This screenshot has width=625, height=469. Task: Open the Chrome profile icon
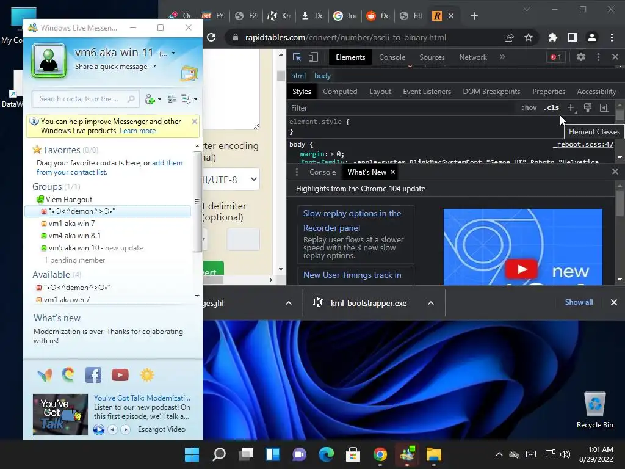click(x=592, y=37)
